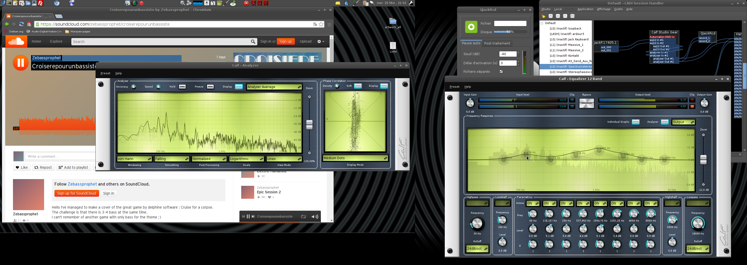This screenshot has height=265, width=747.
Task: Open the artwork_all desktop folder
Action: pos(393,23)
